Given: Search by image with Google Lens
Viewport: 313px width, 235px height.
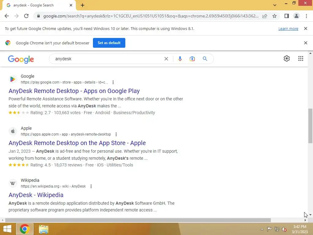Looking at the screenshot, I should point(192,59).
